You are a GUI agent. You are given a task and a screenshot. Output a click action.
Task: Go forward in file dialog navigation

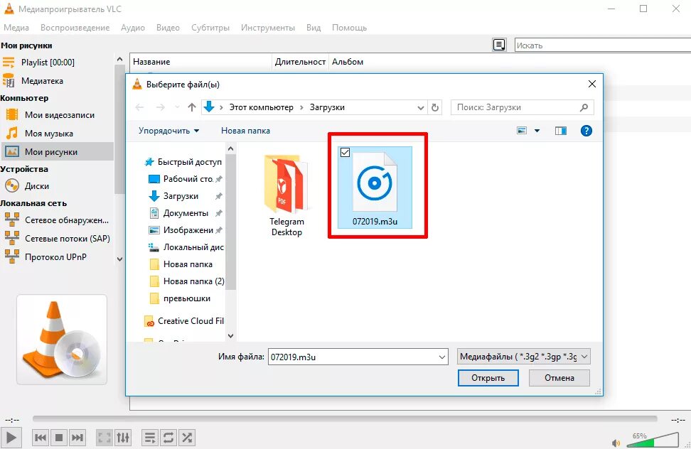[161, 107]
